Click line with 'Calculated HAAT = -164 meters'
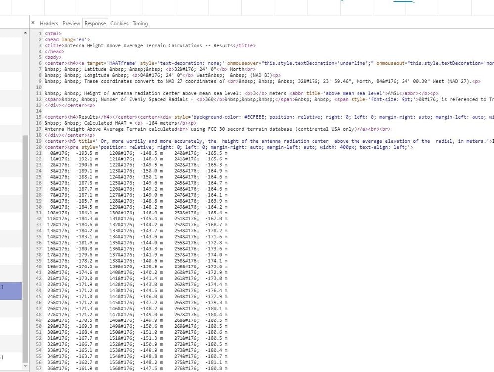The image size is (494, 372). point(120,123)
